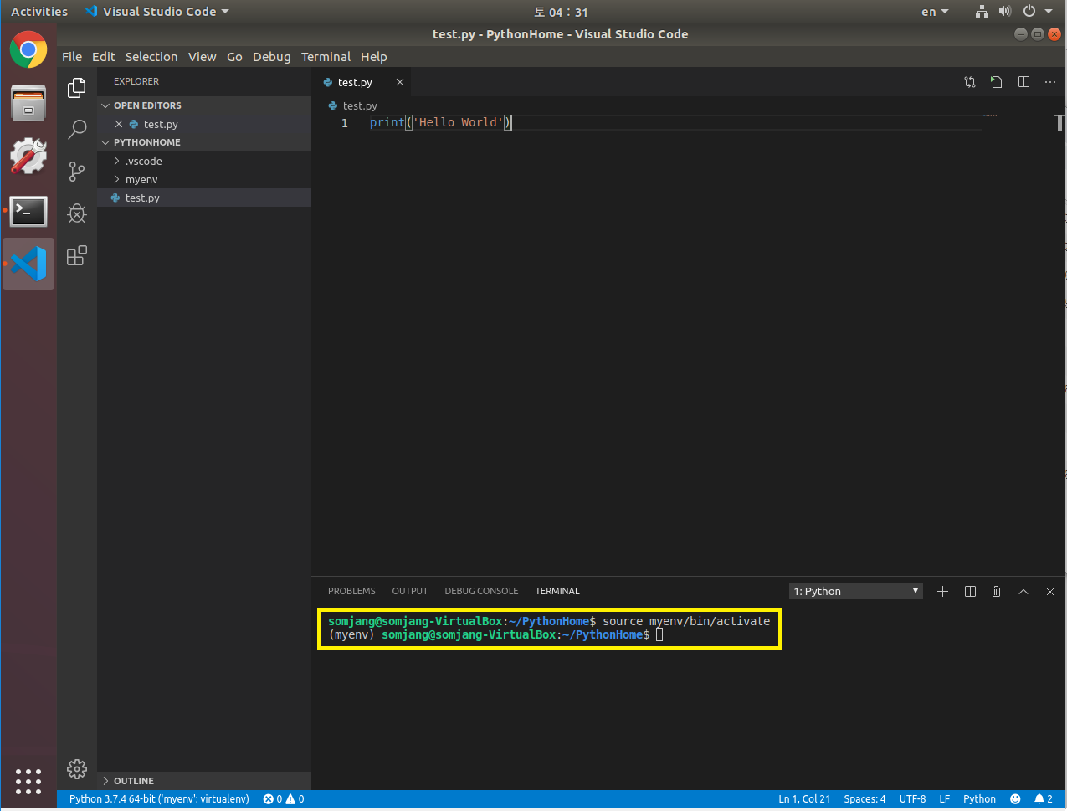
Task: Open Files manager from the dock
Action: [28, 103]
